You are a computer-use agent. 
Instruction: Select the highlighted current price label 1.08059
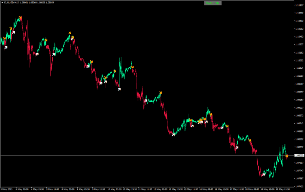[x=299, y=155]
